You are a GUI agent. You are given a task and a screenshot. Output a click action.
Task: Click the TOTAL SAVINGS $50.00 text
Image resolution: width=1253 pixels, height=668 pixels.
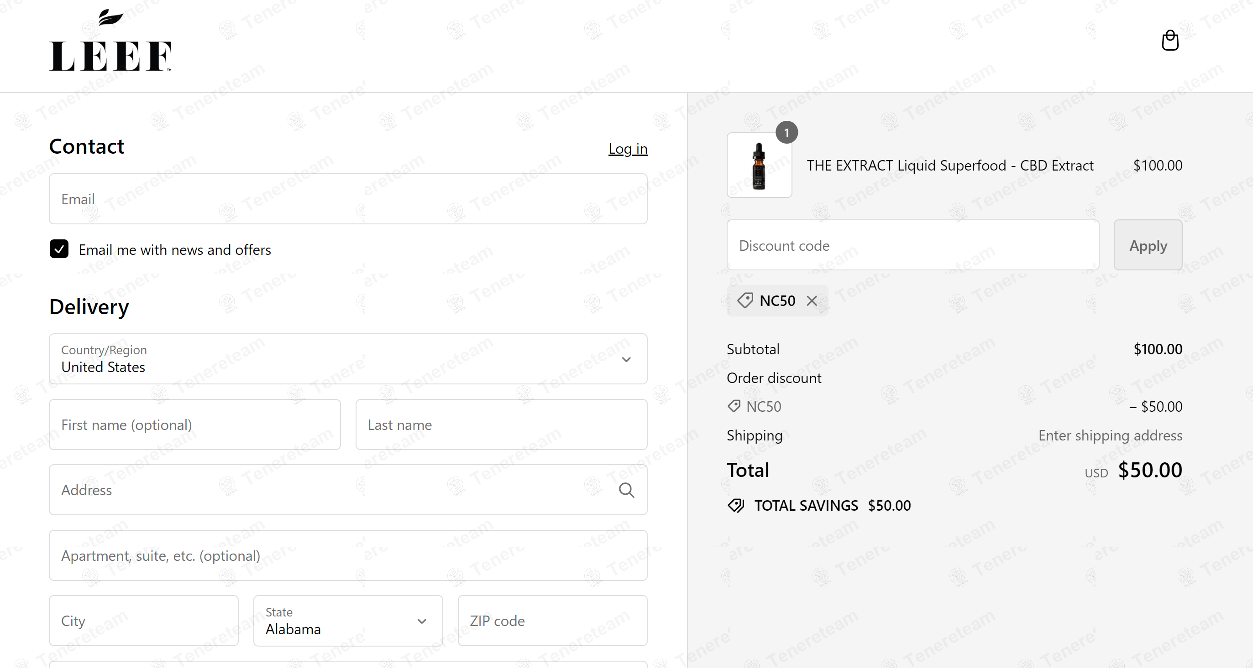(x=832, y=506)
